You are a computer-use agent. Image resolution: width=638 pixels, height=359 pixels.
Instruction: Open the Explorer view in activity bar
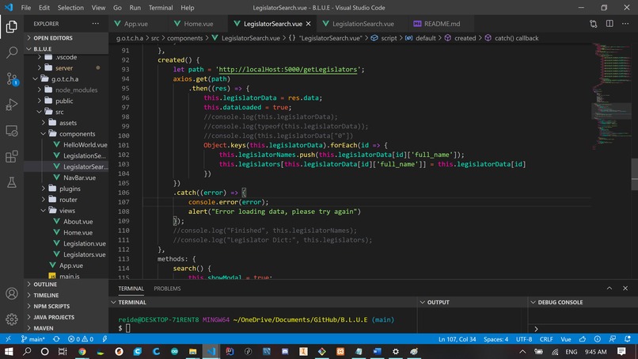pos(11,26)
